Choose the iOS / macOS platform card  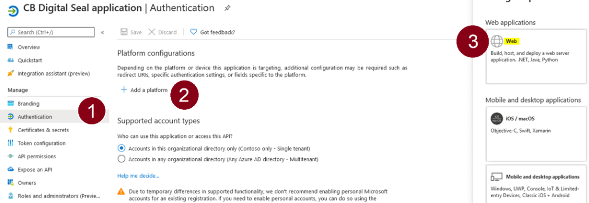click(536, 134)
